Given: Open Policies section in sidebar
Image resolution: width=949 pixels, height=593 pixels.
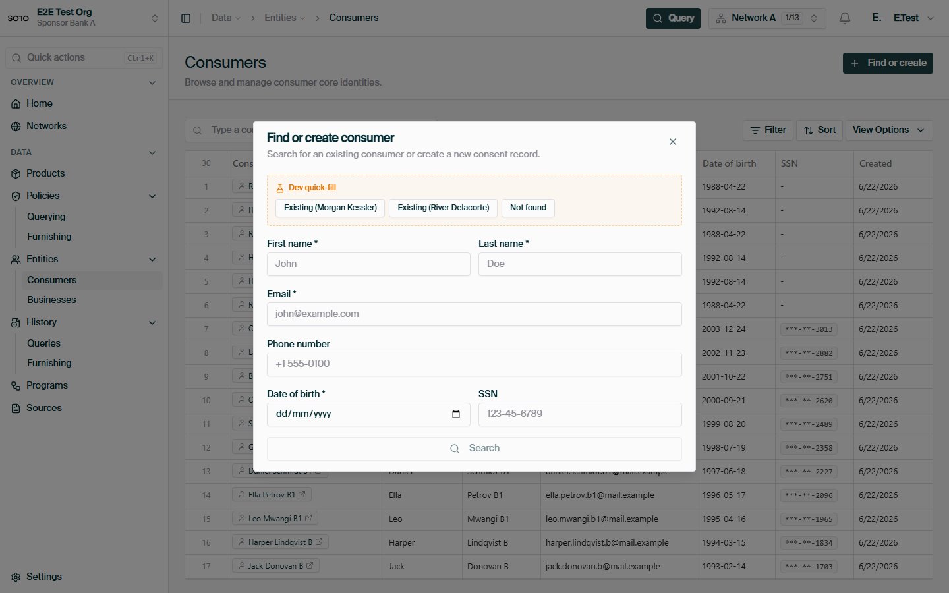Looking at the screenshot, I should click(x=43, y=196).
